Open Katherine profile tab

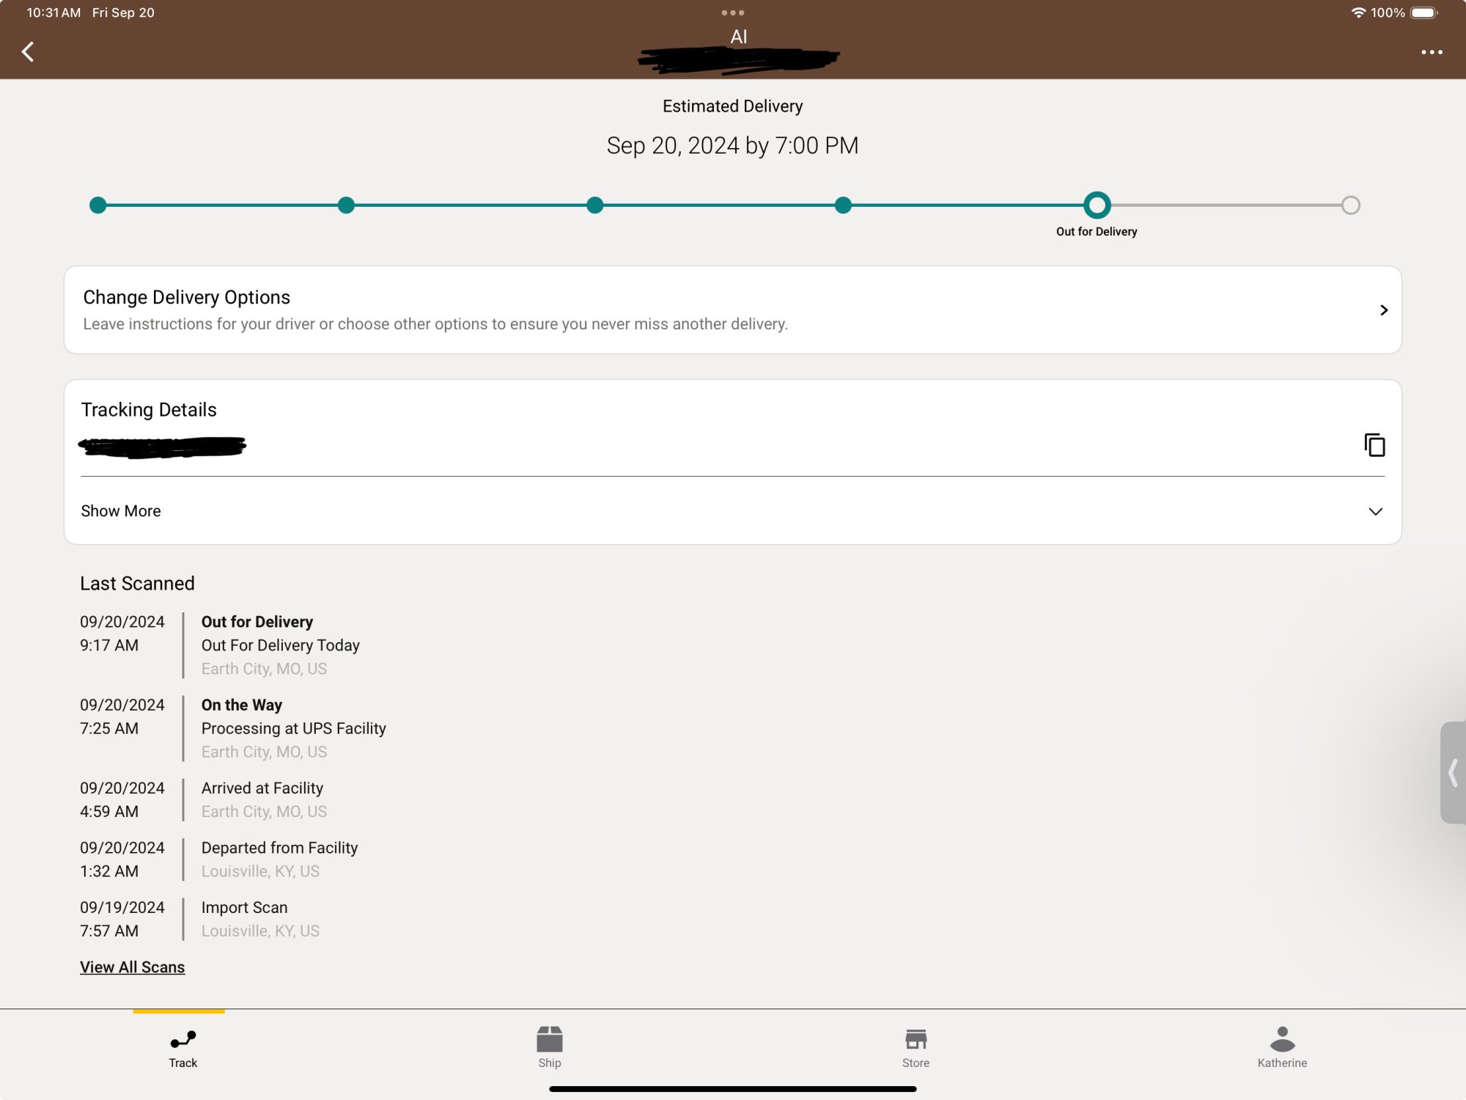tap(1281, 1048)
